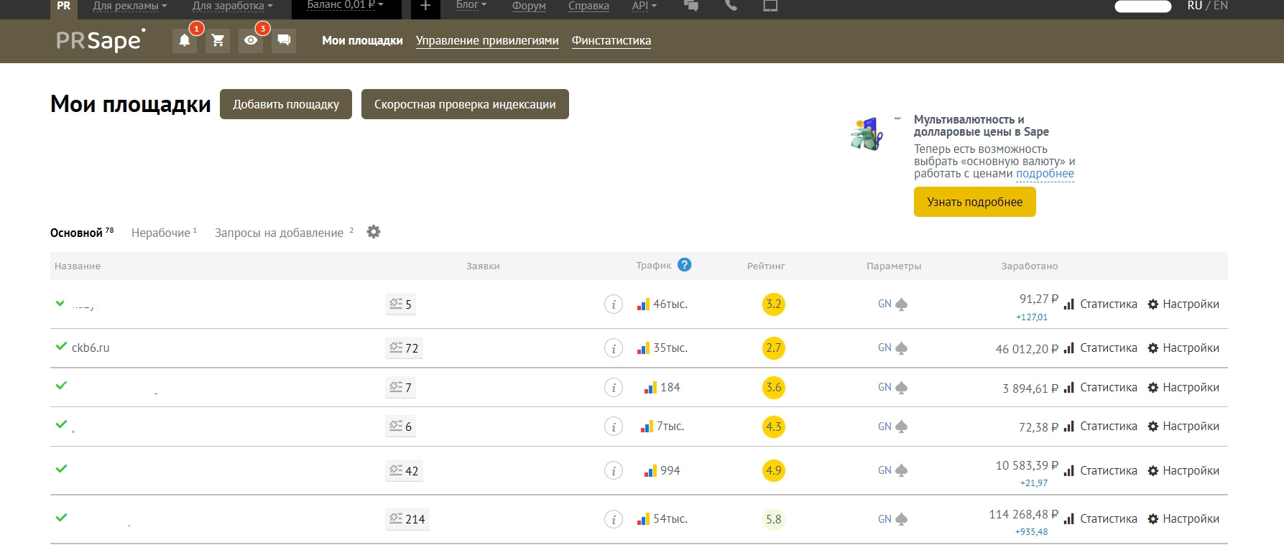Click the info icon in the 994 traffic row

[614, 471]
